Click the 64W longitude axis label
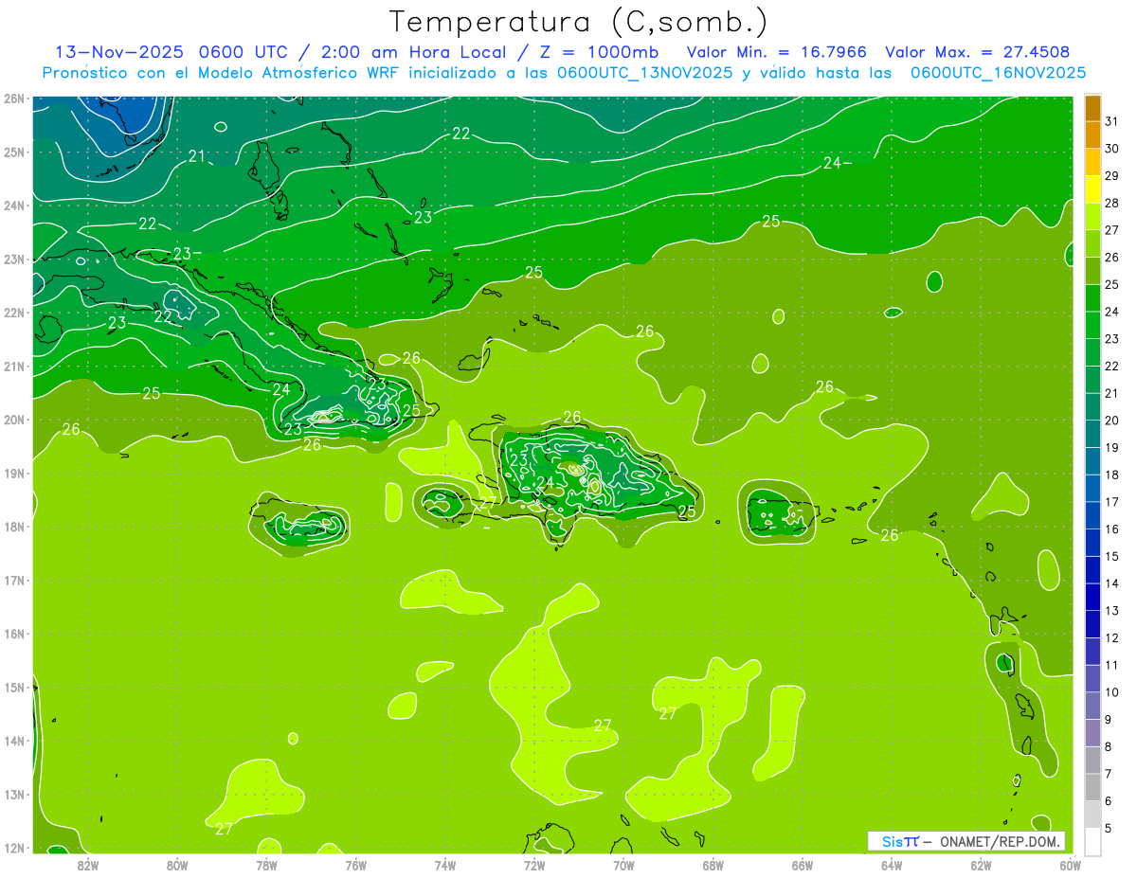 891,866
